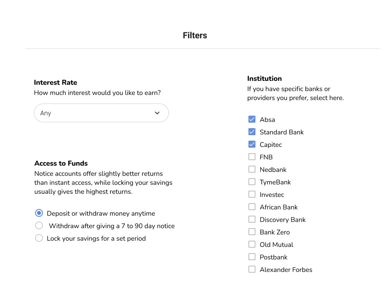390x293 pixels.
Task: Select "Deposit or withdraw money anytime" radio
Action: point(39,213)
